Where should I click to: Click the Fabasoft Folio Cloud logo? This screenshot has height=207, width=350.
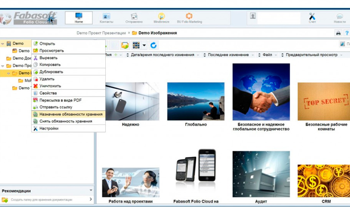29,18
